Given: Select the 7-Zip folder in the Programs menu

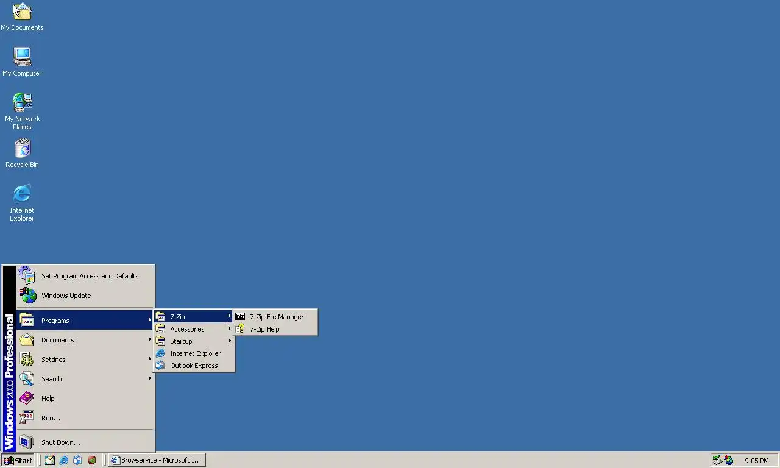Looking at the screenshot, I should [194, 317].
